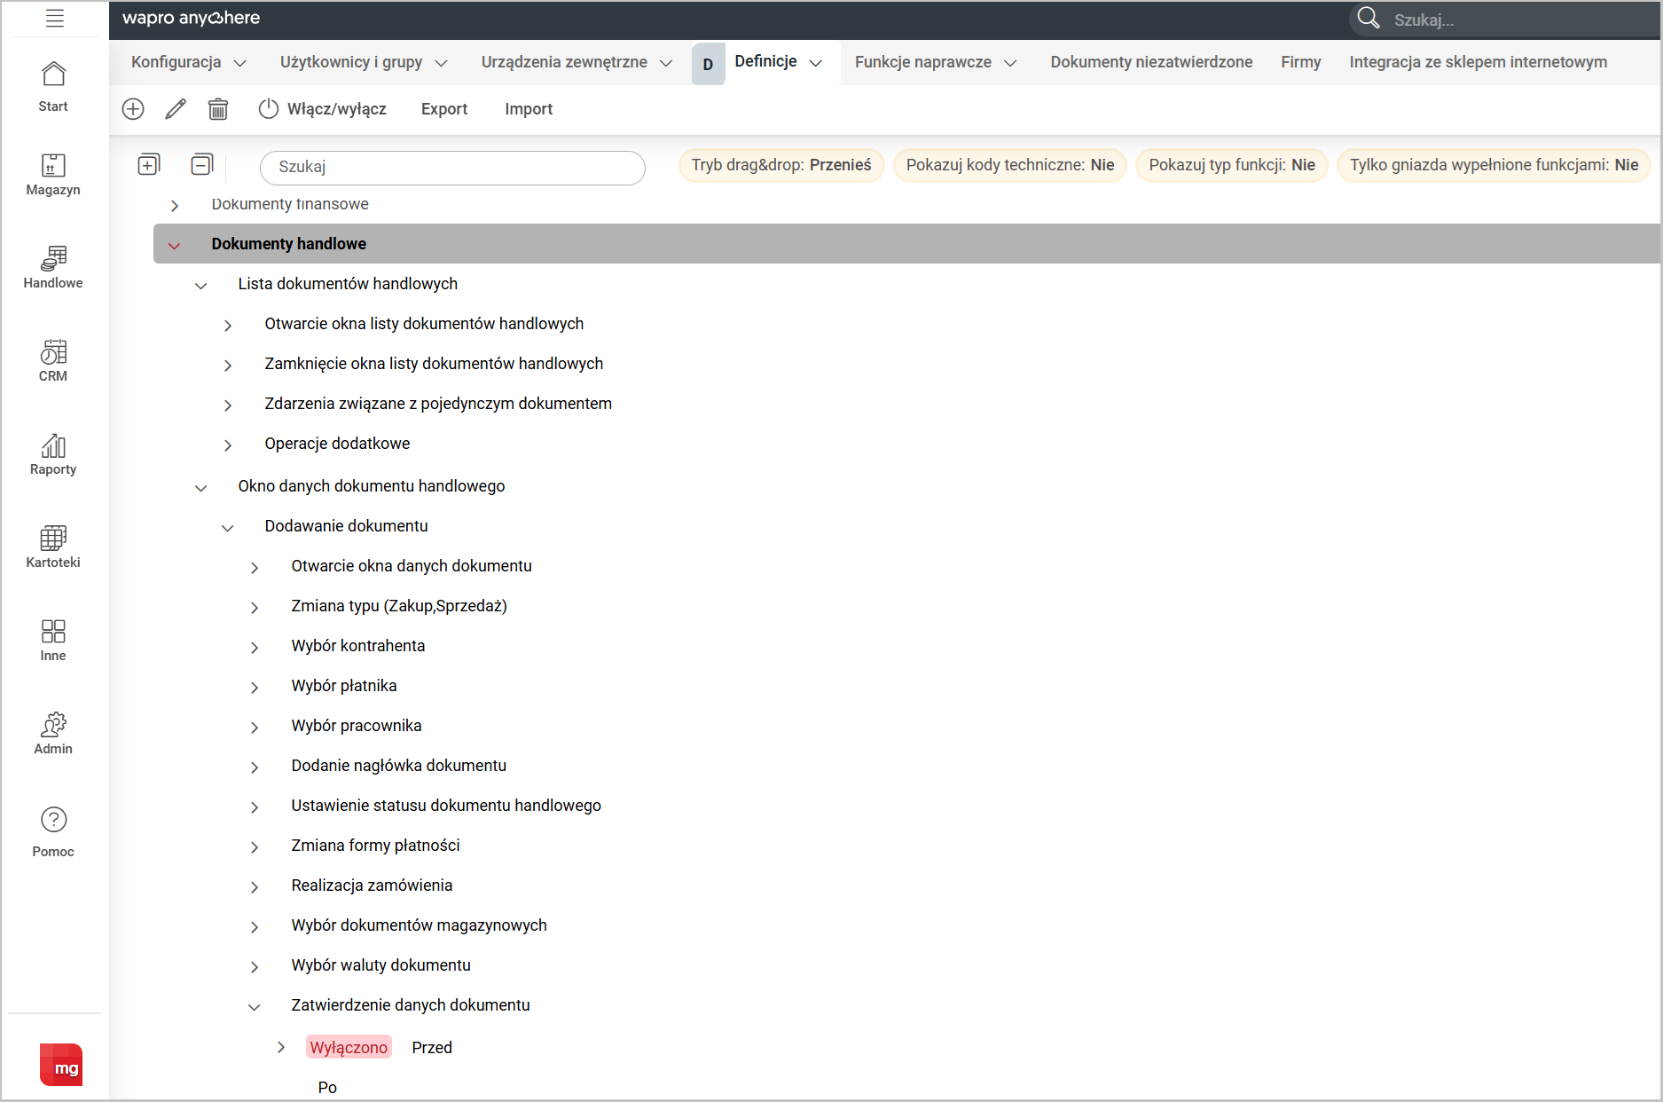Collapse all tree nodes icon
Viewport: 1663px width, 1102px height.
click(202, 165)
